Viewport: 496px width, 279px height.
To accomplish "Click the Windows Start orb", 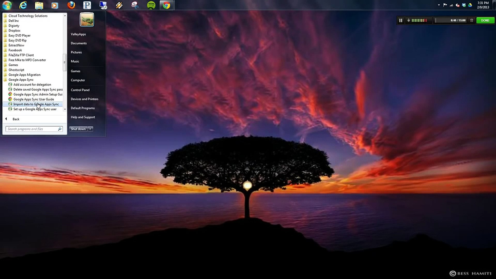I will point(7,5).
